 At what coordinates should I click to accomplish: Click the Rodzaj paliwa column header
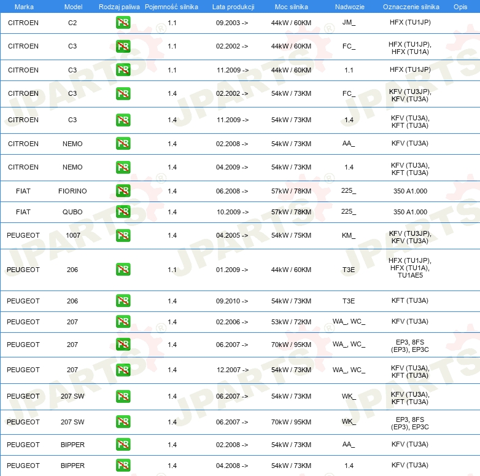click(x=119, y=7)
